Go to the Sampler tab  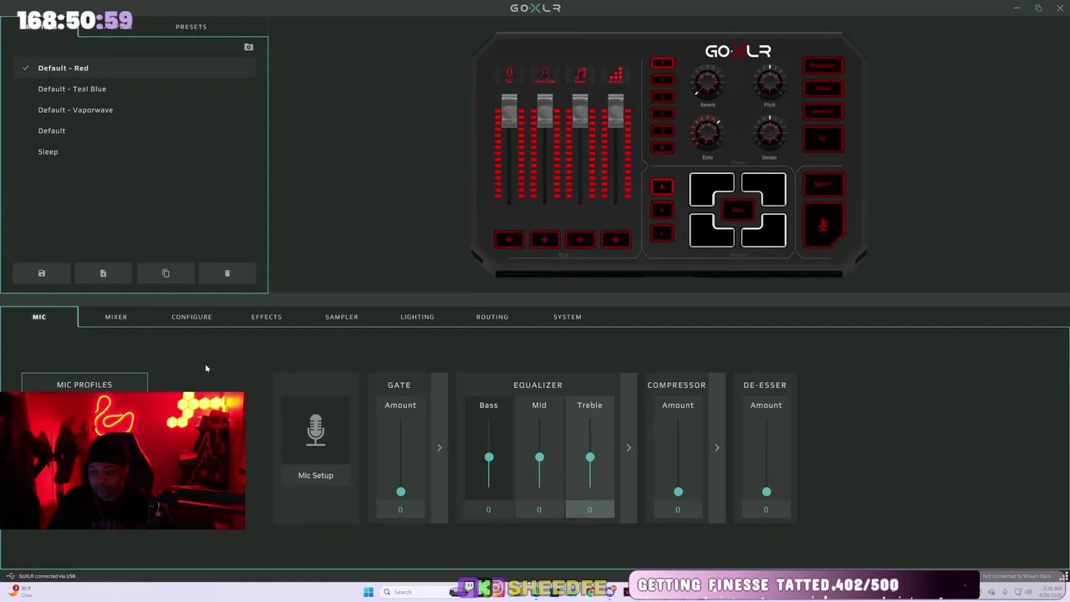pos(342,317)
